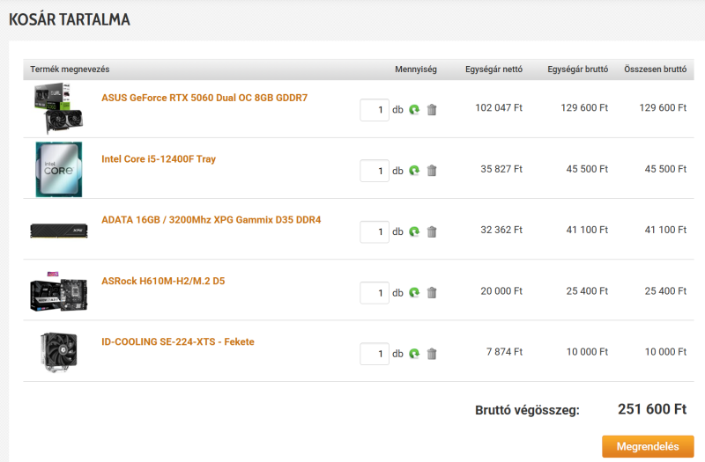The width and height of the screenshot is (705, 462).
Task: Delete ASUS GeForce RTX 5060 from cart
Action: (432, 109)
